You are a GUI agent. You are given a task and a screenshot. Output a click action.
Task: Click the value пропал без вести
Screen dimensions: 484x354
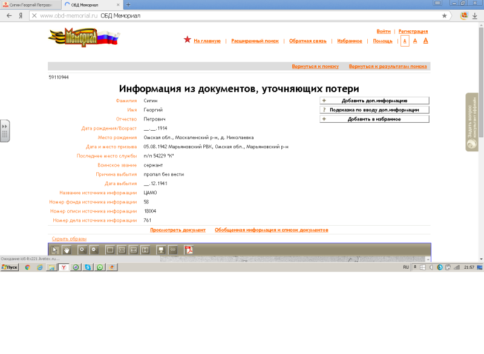[163, 174]
